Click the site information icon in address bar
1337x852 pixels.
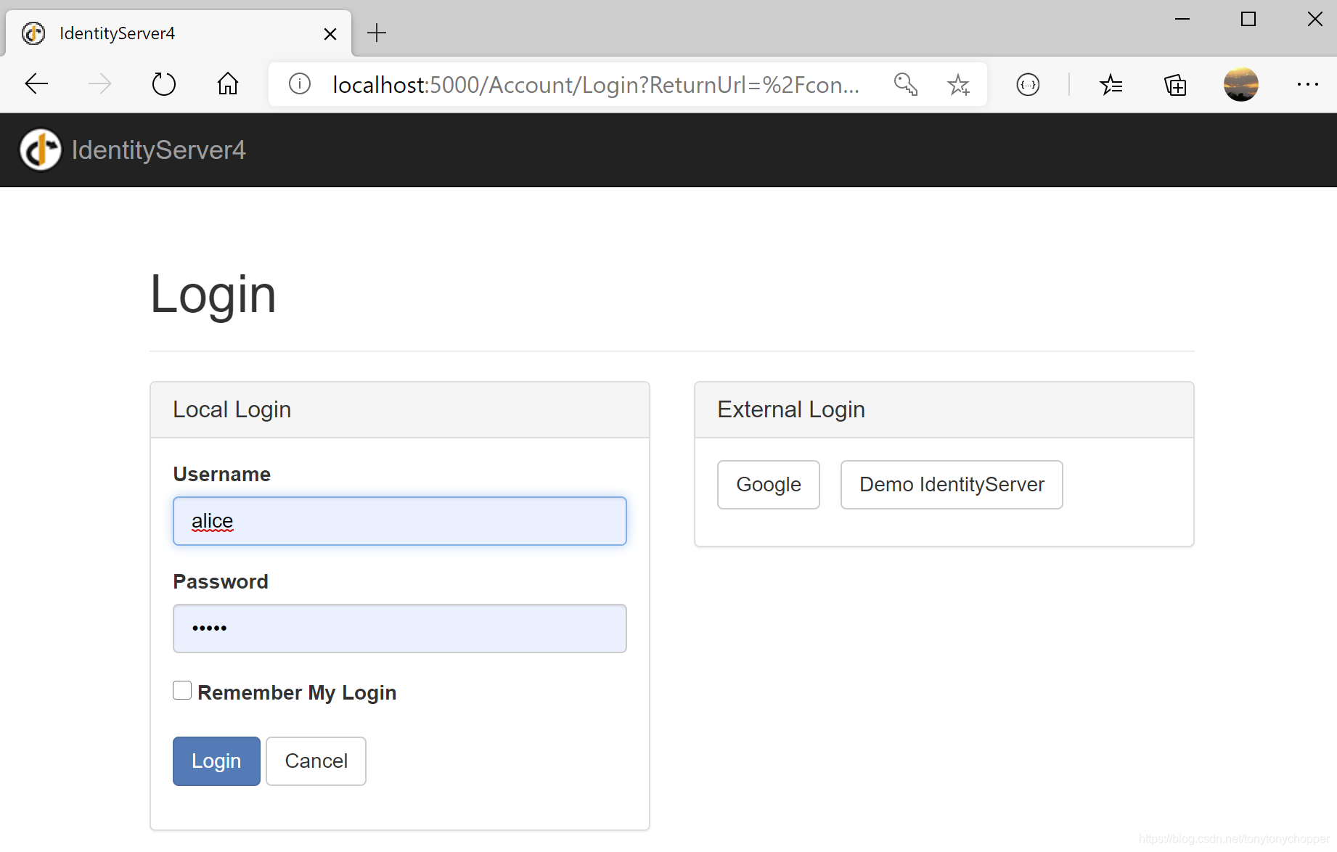(299, 83)
